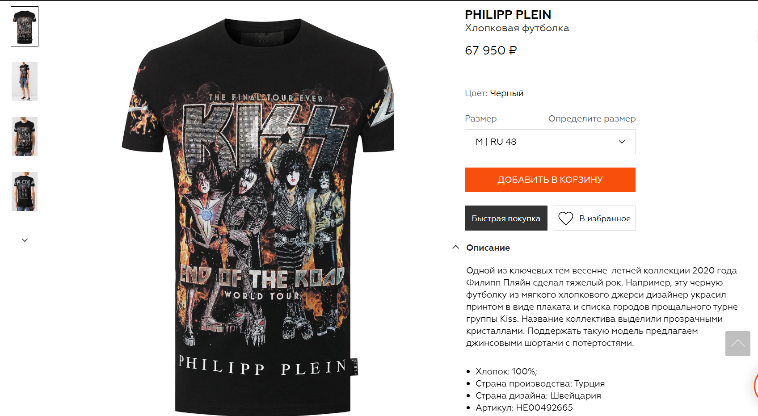Click the size dropdown arrow
This screenshot has width=758, height=416.
[x=621, y=142]
